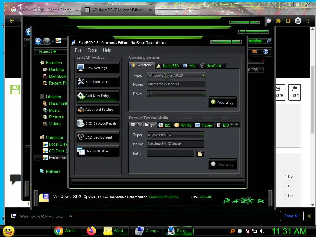This screenshot has height=237, width=316.
Task: Click the Portable/External Media Add Entry button
Action: click(x=222, y=164)
